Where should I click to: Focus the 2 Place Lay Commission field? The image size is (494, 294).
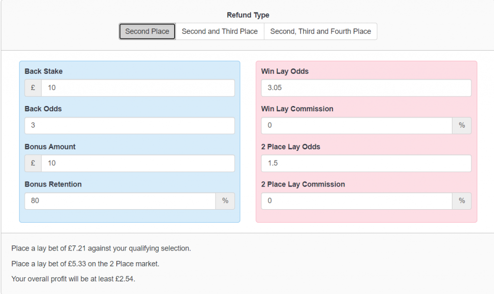click(357, 201)
